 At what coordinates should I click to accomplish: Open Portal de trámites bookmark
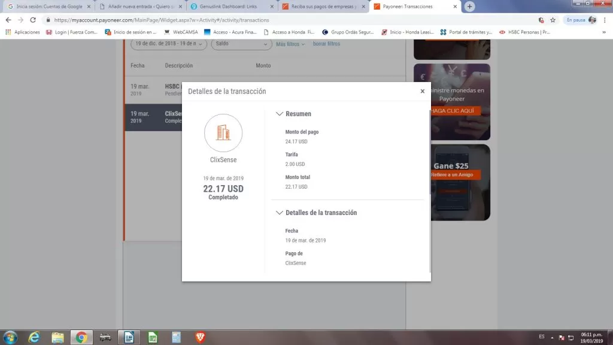coord(466,32)
